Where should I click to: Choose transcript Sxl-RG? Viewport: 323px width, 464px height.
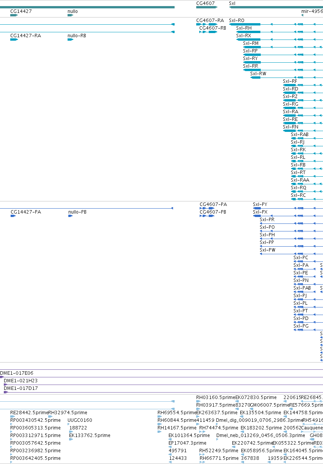[x=290, y=104]
